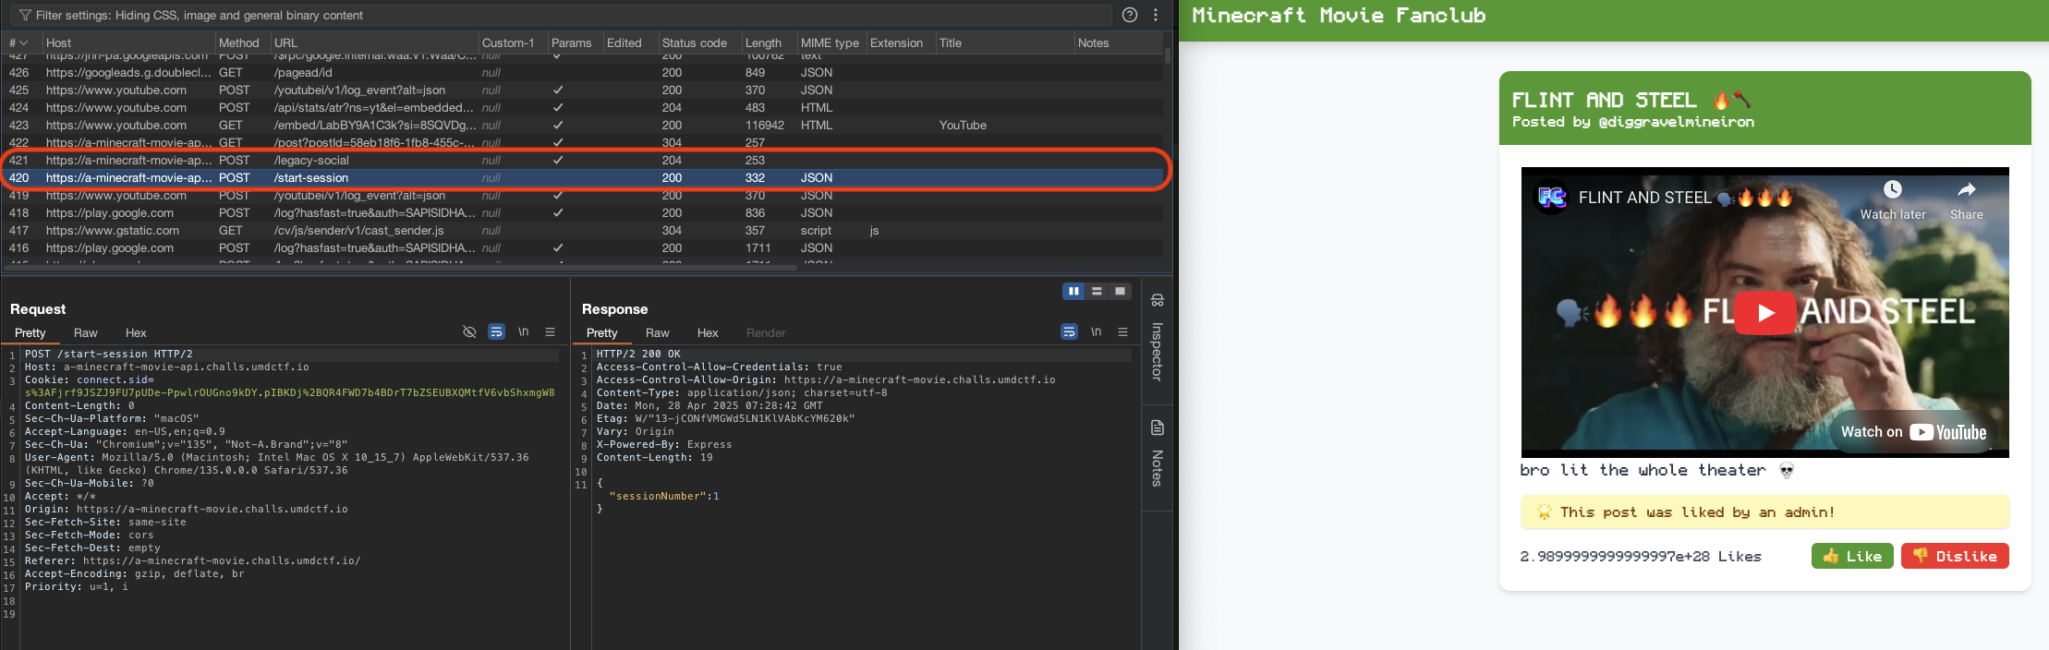Select history row 424 /api/stats/atr
The width and height of the screenshot is (2049, 650).
(582, 107)
